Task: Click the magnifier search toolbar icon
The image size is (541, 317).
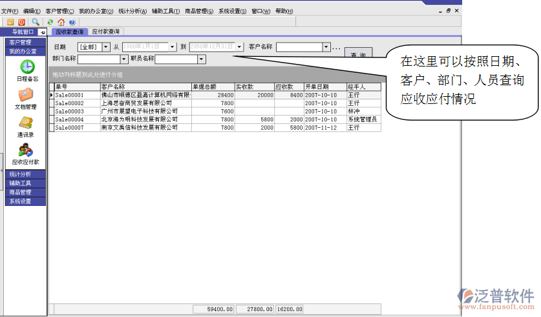Action: 36,22
